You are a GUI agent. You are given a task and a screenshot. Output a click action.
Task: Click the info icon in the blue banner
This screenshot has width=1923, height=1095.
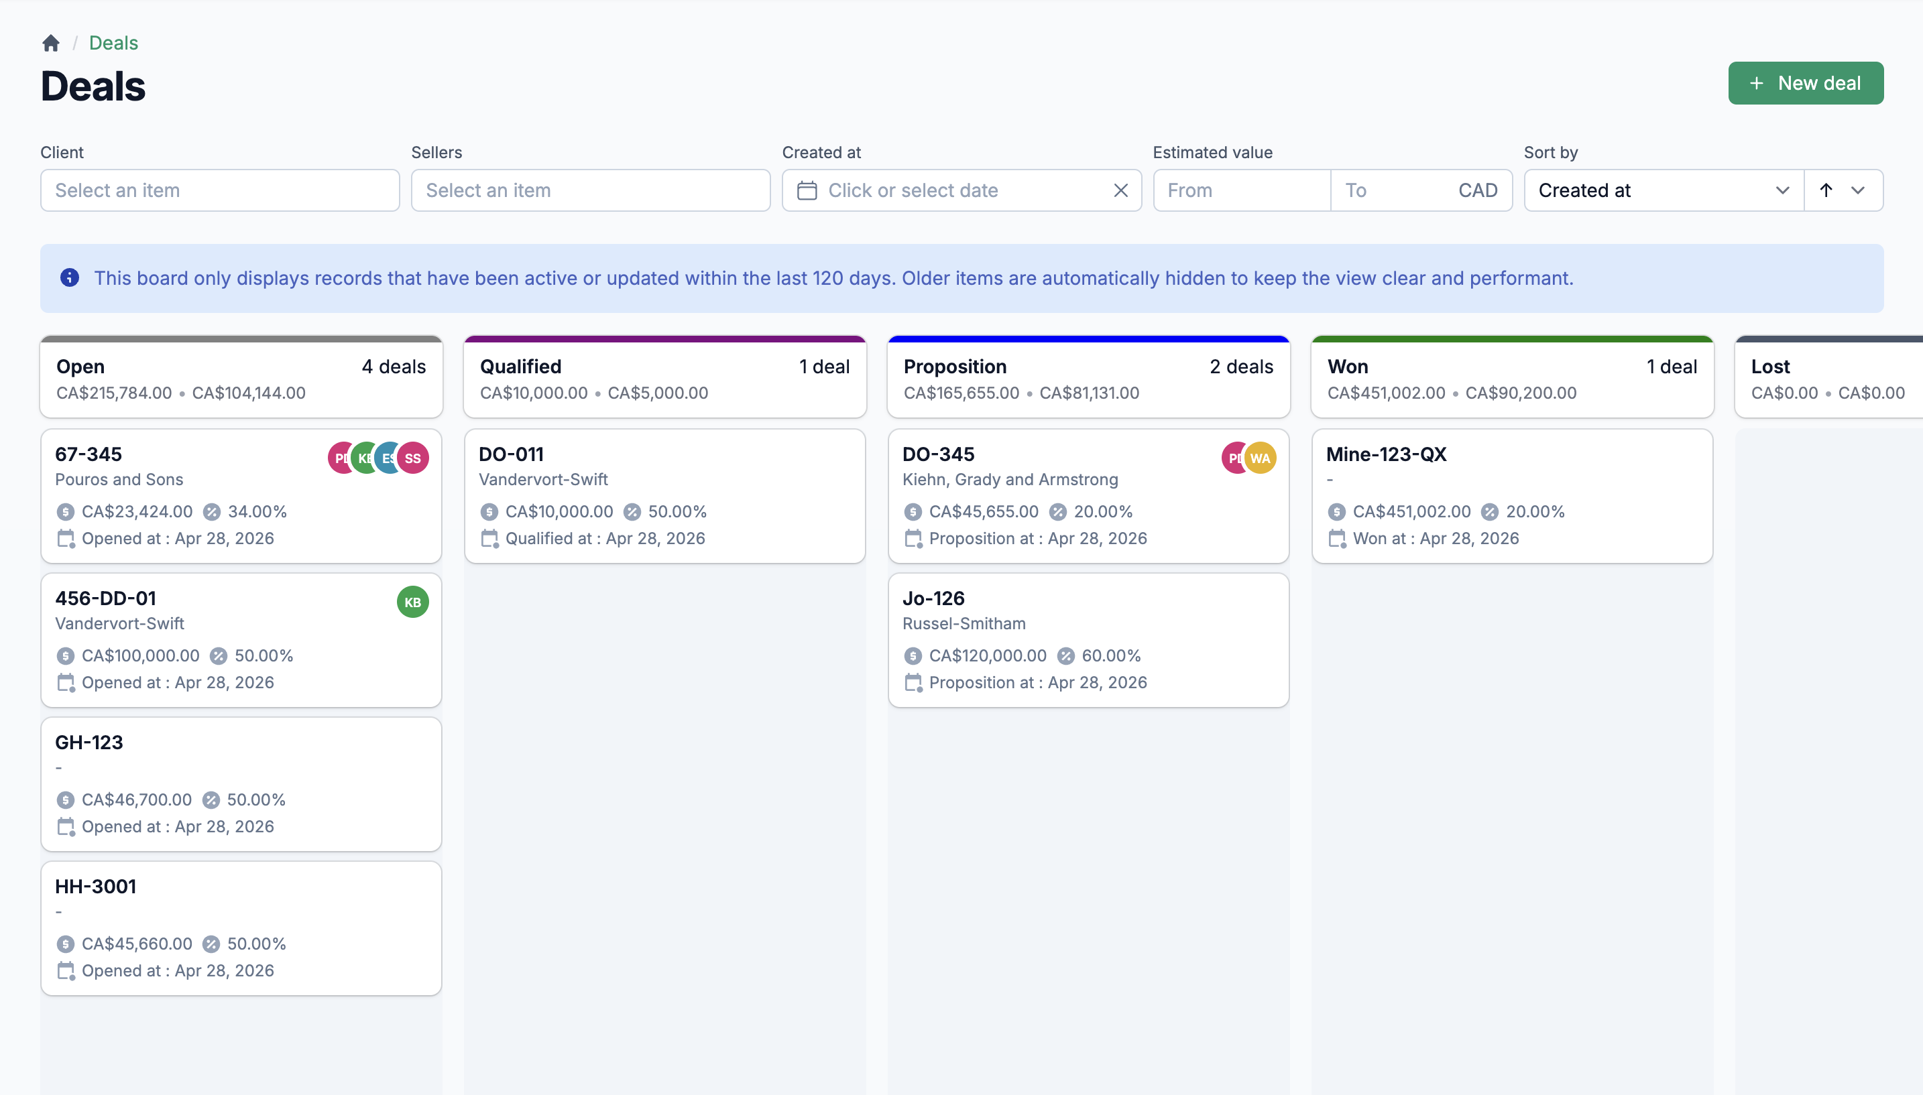[69, 277]
